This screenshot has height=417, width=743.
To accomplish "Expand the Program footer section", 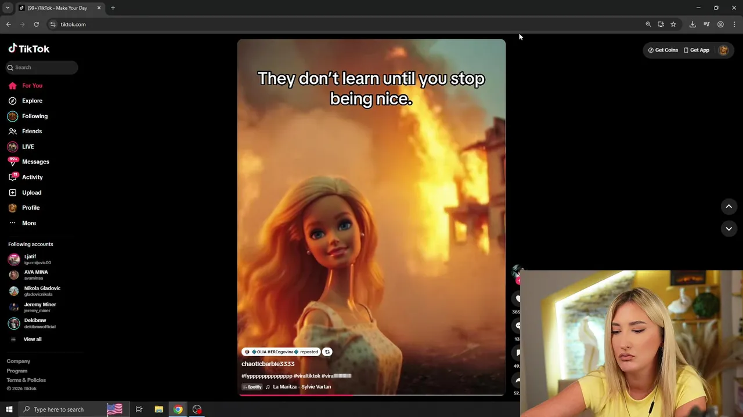I will point(17,371).
